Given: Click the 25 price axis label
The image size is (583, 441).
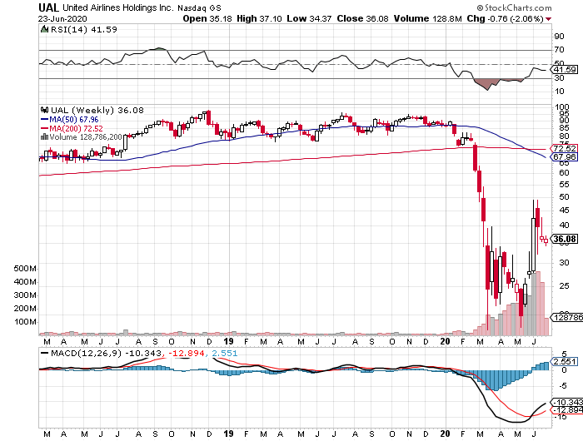Looking at the screenshot, I should click(564, 286).
